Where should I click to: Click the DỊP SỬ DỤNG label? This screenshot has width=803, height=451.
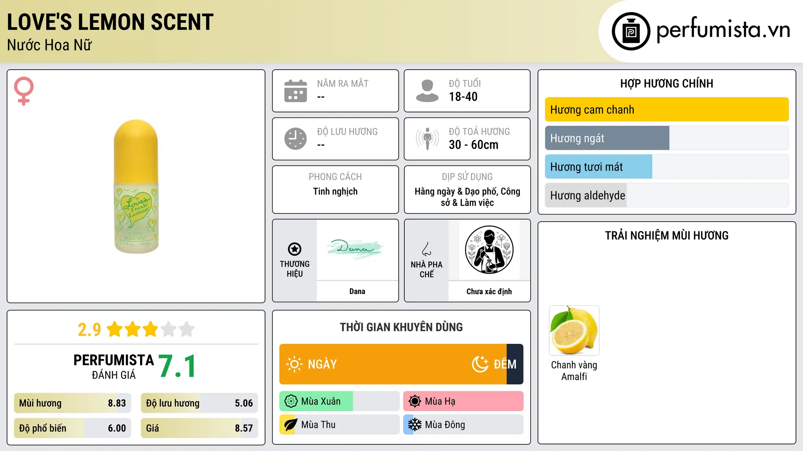point(467,177)
